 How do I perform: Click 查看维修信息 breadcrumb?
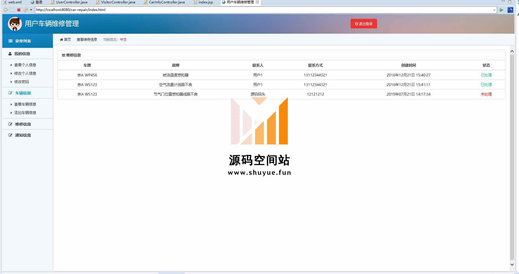[87, 40]
